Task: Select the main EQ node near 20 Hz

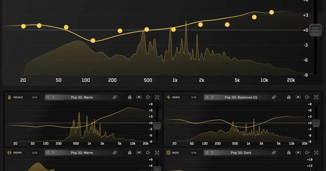Action: pyautogui.click(x=23, y=26)
